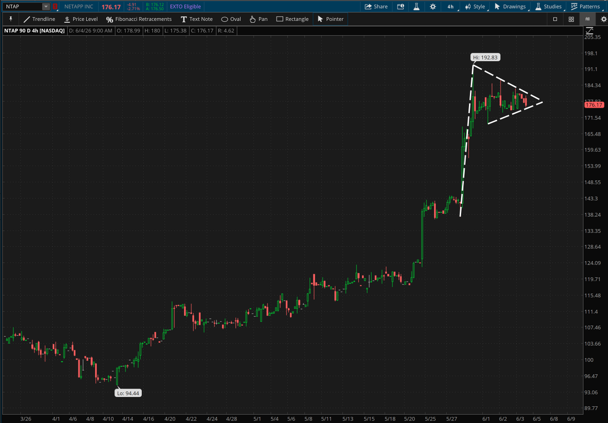Activate the Pan hand tool

click(258, 19)
